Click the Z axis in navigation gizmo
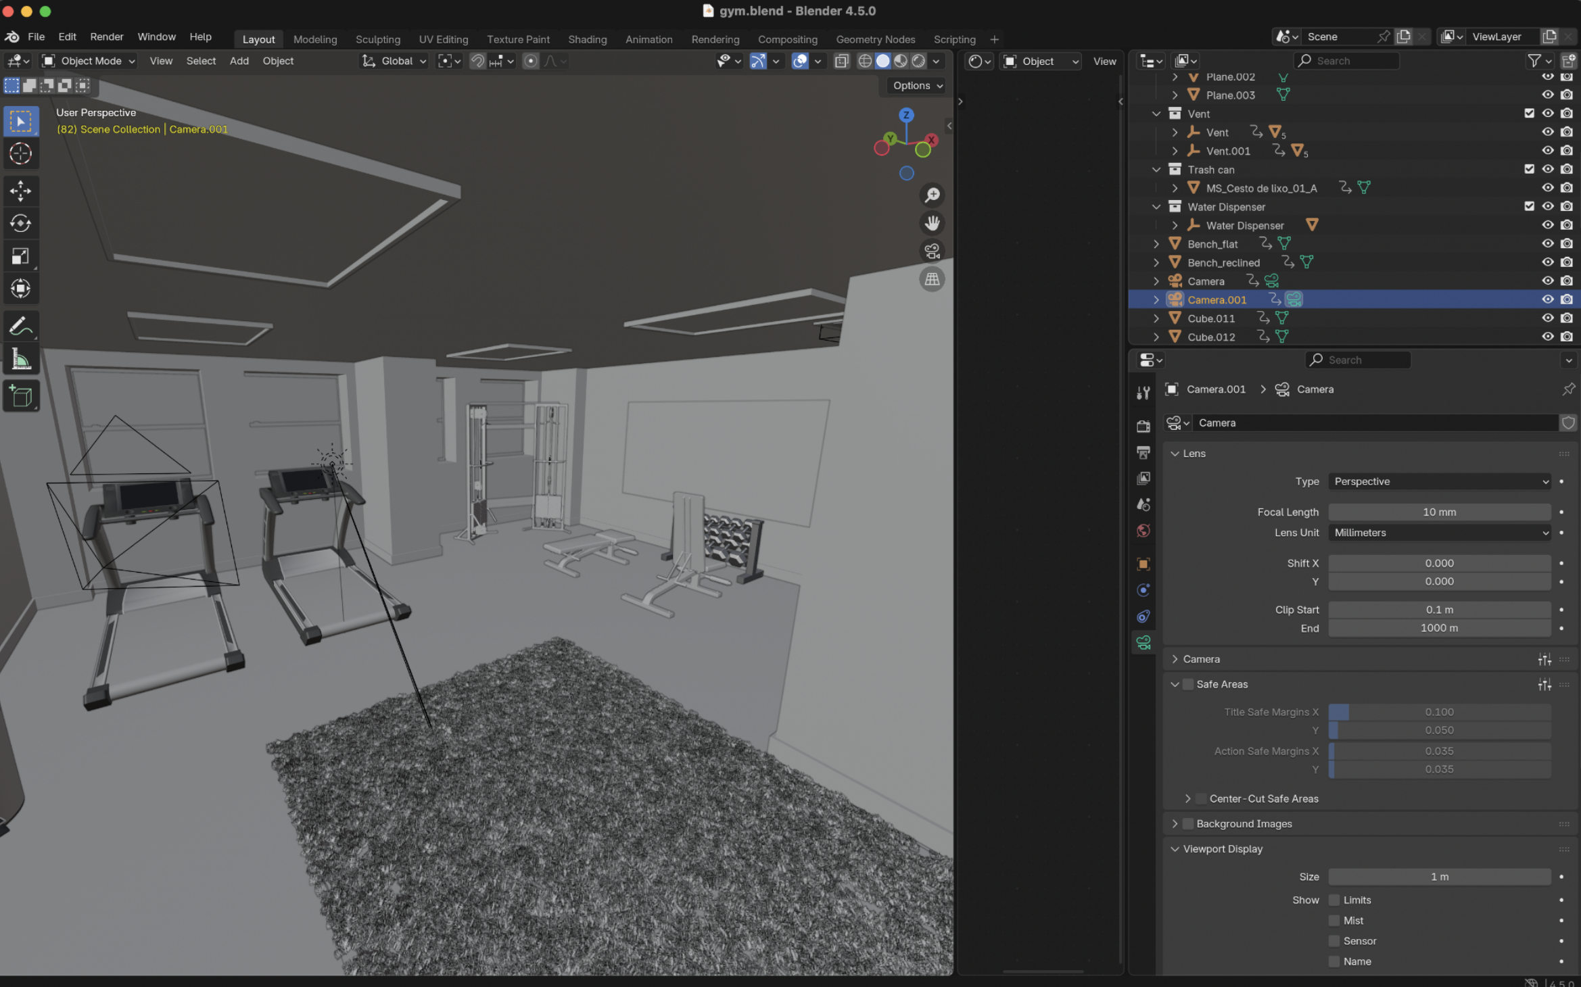The width and height of the screenshot is (1581, 987). click(x=906, y=116)
